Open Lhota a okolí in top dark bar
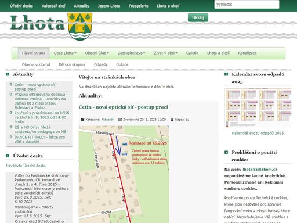The height and width of the screenshot is (223, 297). click(168, 6)
